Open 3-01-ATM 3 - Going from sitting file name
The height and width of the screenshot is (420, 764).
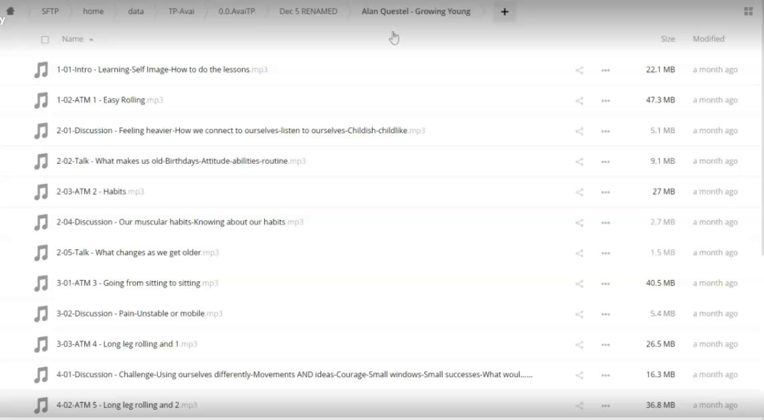coord(137,283)
